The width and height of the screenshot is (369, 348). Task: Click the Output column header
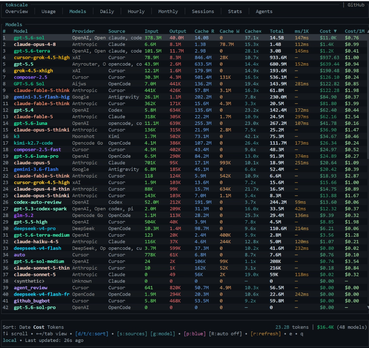click(x=178, y=31)
